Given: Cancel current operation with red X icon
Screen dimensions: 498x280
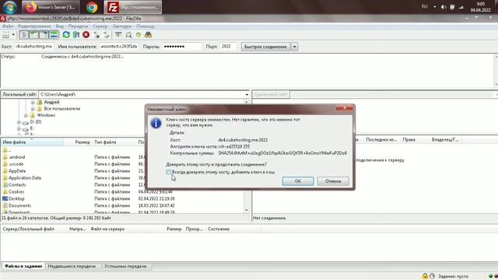Looking at the screenshot, I should 86,35.
